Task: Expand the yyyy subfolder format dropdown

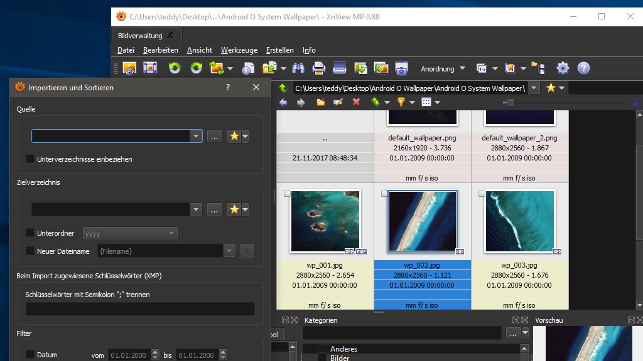Action: click(x=171, y=233)
